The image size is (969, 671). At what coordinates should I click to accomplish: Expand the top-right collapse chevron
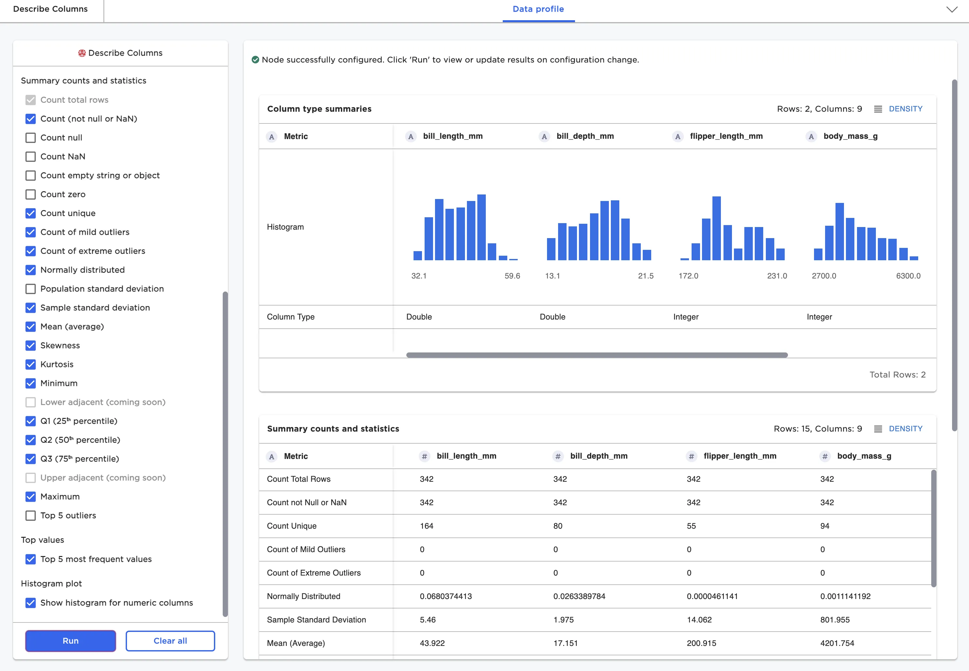point(951,9)
